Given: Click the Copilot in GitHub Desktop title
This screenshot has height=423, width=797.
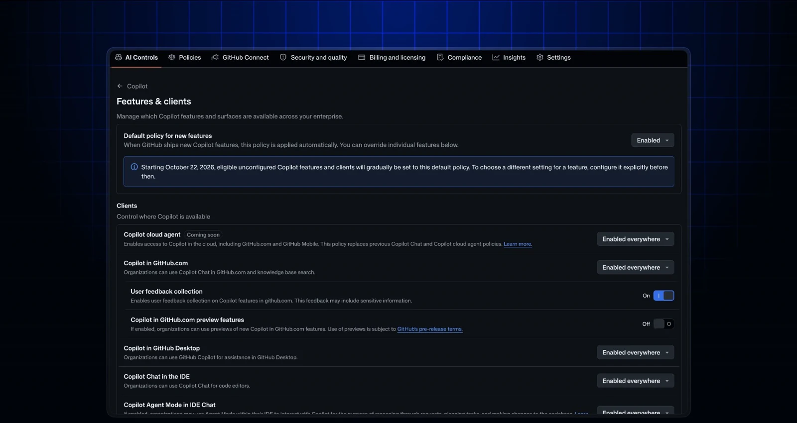Looking at the screenshot, I should (x=161, y=348).
